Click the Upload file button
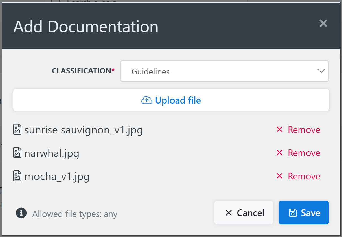 click(x=171, y=100)
